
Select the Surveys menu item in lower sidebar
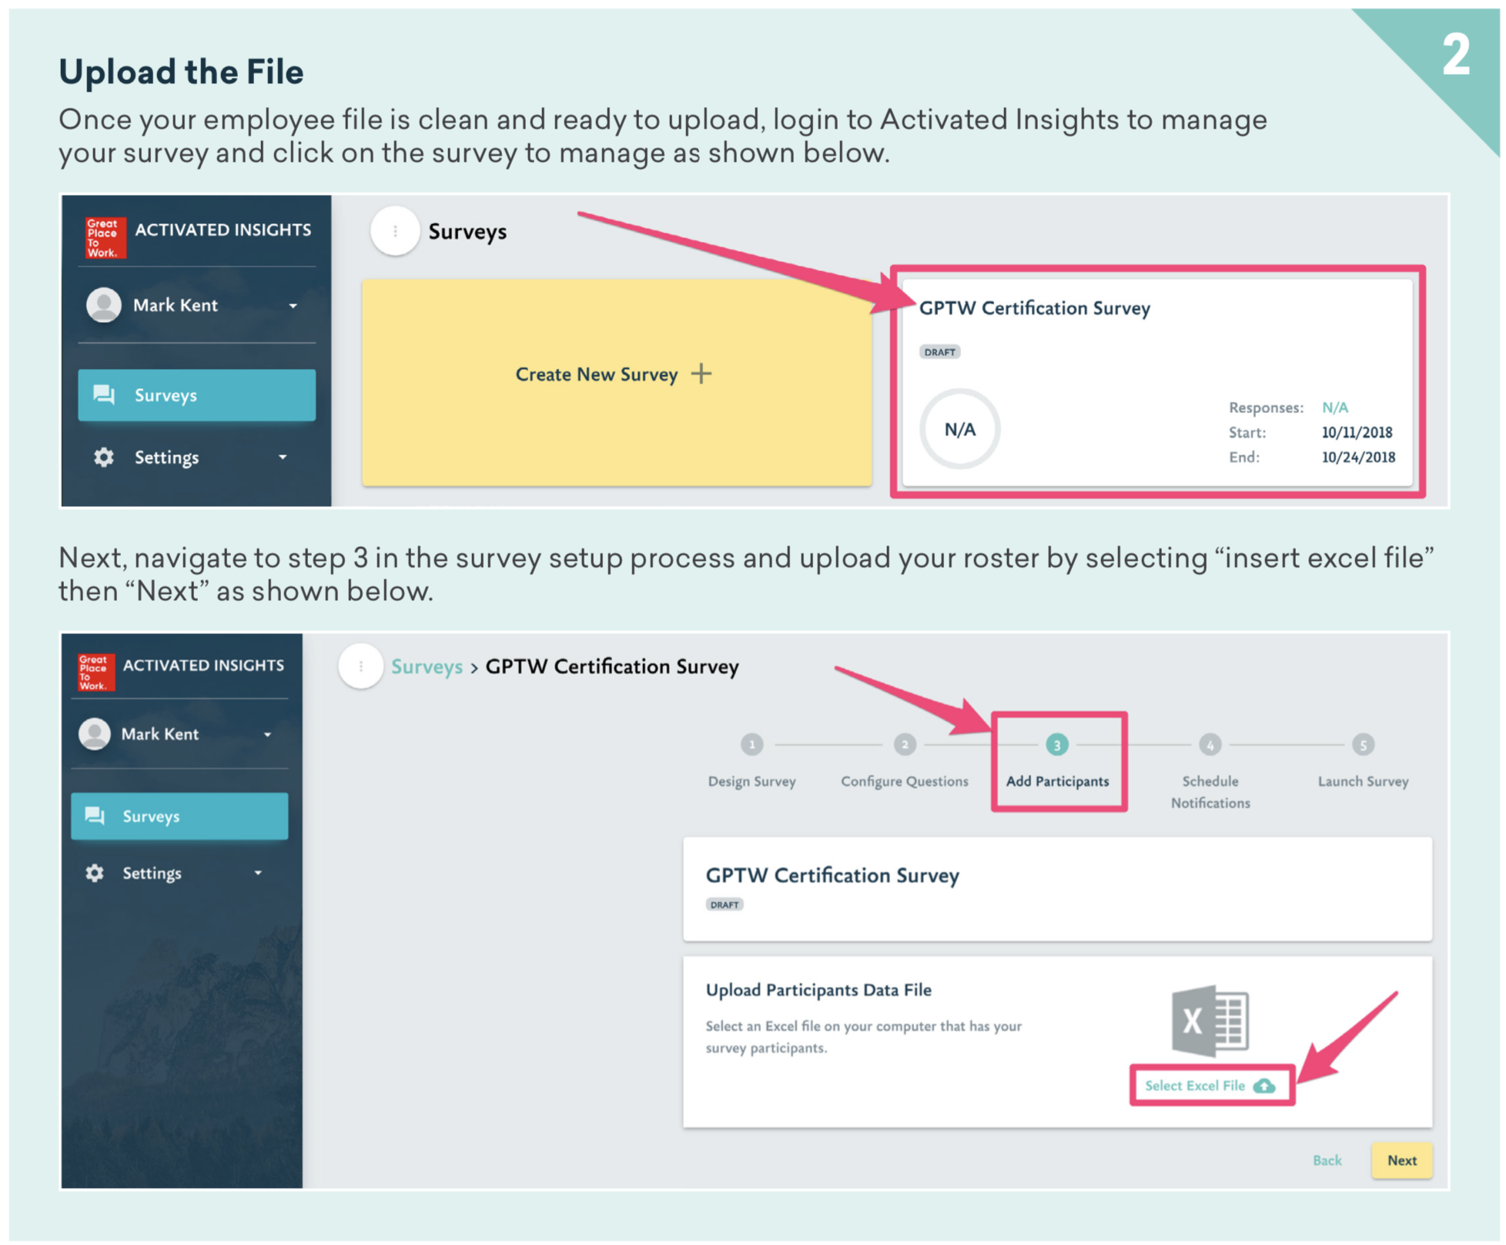179,816
